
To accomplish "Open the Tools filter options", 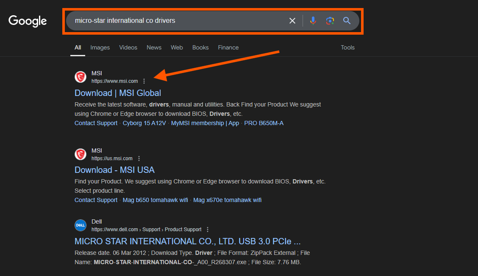I will click(347, 47).
